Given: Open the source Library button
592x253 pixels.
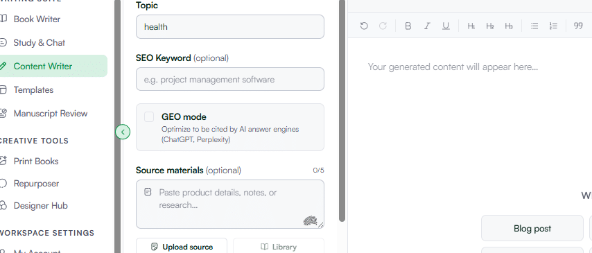Looking at the screenshot, I should [279, 247].
